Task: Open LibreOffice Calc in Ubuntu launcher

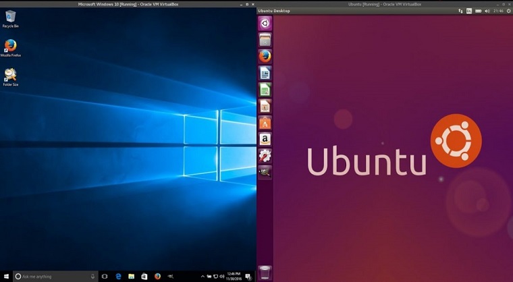Action: (x=265, y=90)
